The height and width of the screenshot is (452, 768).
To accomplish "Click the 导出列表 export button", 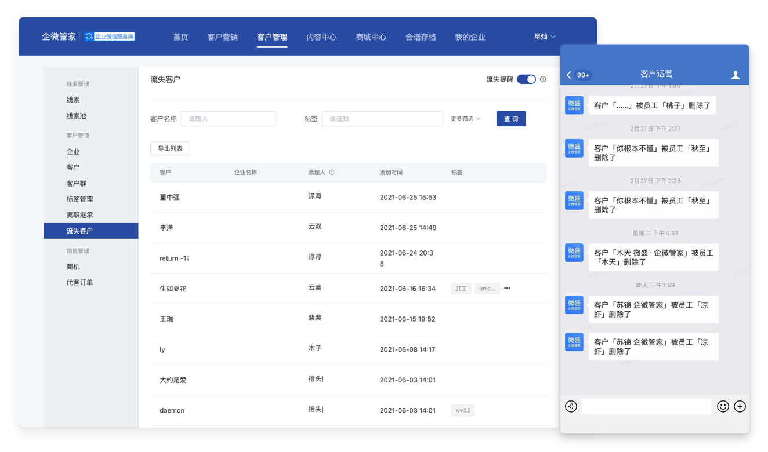I will click(x=170, y=149).
